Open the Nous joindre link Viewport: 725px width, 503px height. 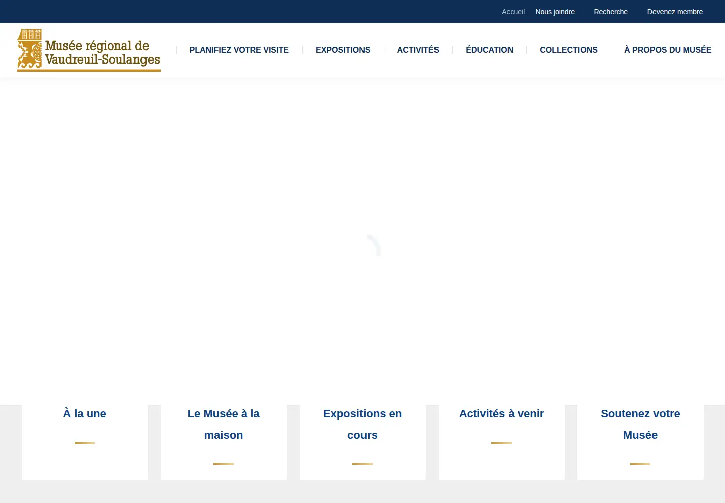(555, 12)
